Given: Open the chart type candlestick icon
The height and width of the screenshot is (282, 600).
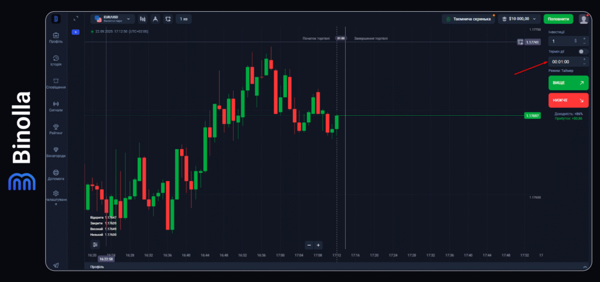Looking at the screenshot, I should [x=142, y=19].
